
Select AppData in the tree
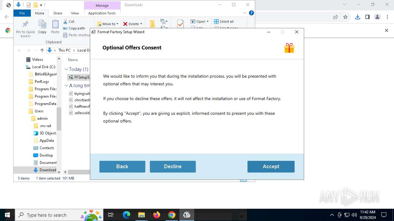click(44, 141)
